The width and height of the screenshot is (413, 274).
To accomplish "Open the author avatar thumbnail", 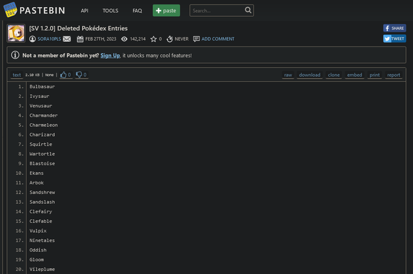I will click(x=16, y=34).
